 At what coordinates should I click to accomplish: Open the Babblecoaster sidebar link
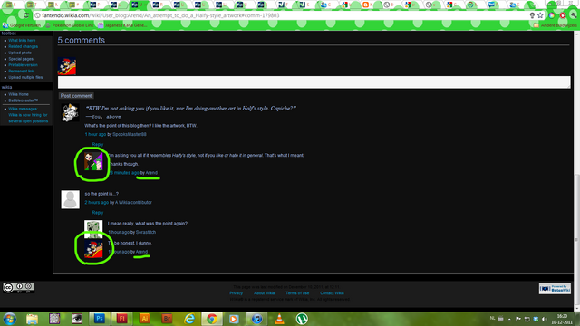click(x=23, y=101)
